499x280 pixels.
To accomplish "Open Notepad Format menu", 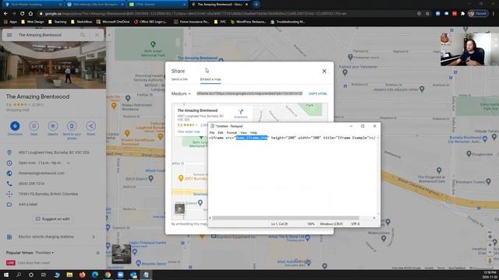I will pyautogui.click(x=232, y=133).
